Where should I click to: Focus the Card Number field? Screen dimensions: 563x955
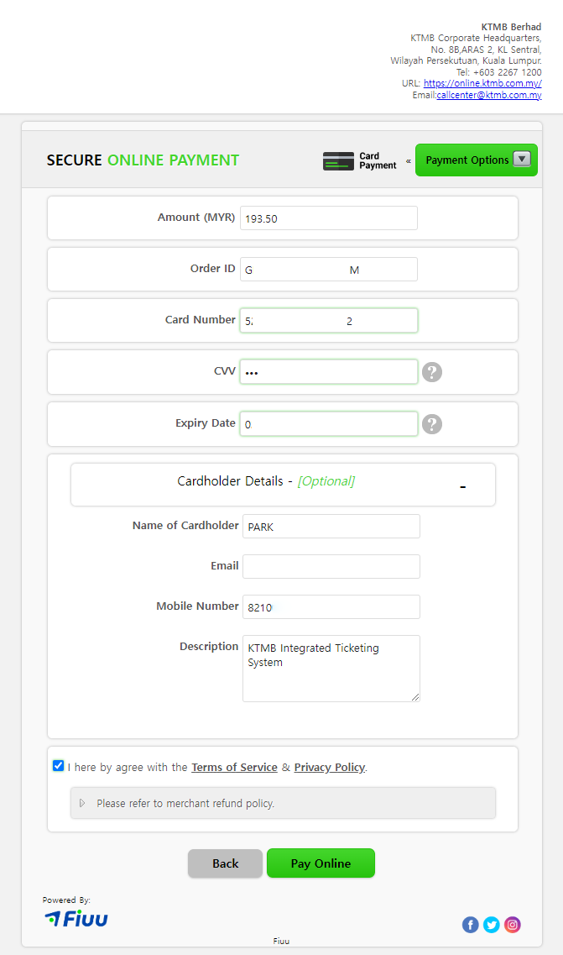pyautogui.click(x=329, y=320)
